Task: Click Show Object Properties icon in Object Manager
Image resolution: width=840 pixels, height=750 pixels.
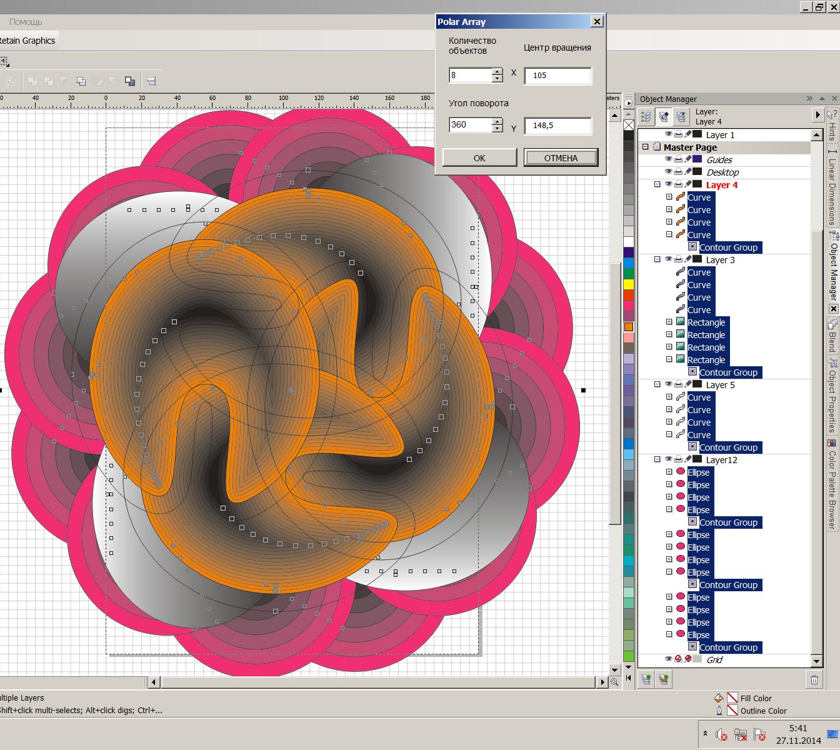Action: click(646, 116)
